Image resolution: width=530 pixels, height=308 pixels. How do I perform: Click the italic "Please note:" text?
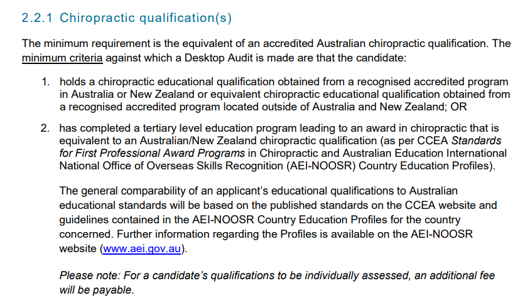point(90,275)
